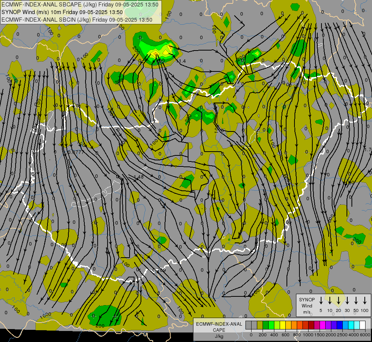Pick the indigo swatch starting at 2000
The height and width of the screenshot is (342, 372).
point(334,325)
